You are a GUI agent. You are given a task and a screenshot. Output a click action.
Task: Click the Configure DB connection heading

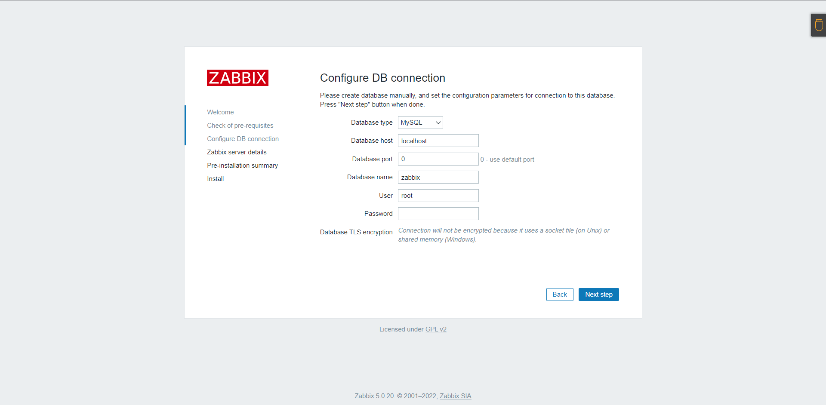(382, 78)
